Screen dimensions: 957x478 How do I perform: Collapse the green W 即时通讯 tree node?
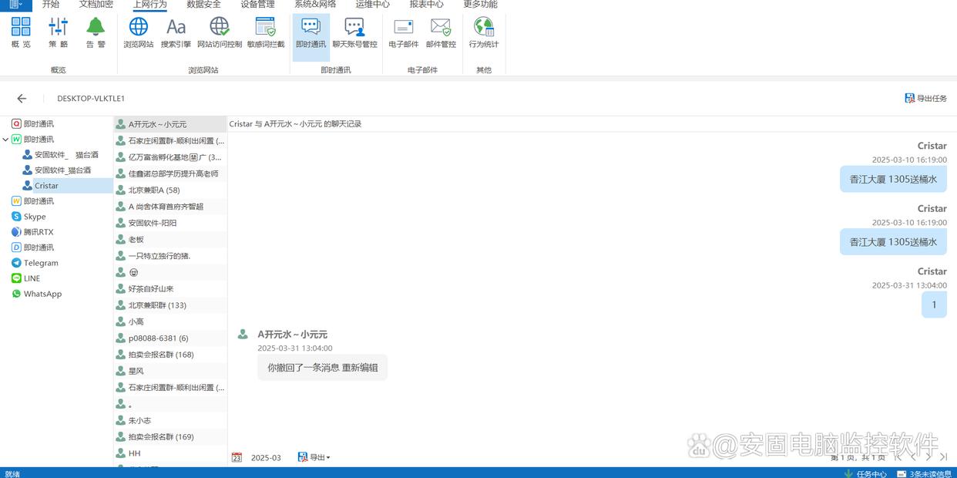[5, 140]
